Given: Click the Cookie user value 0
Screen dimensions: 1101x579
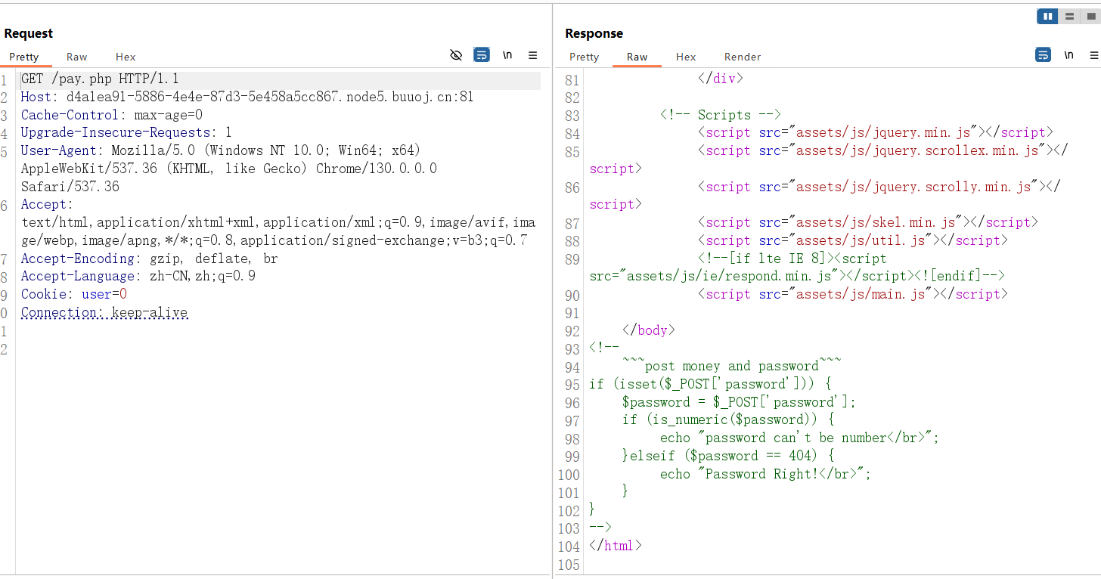Looking at the screenshot, I should point(123,294).
